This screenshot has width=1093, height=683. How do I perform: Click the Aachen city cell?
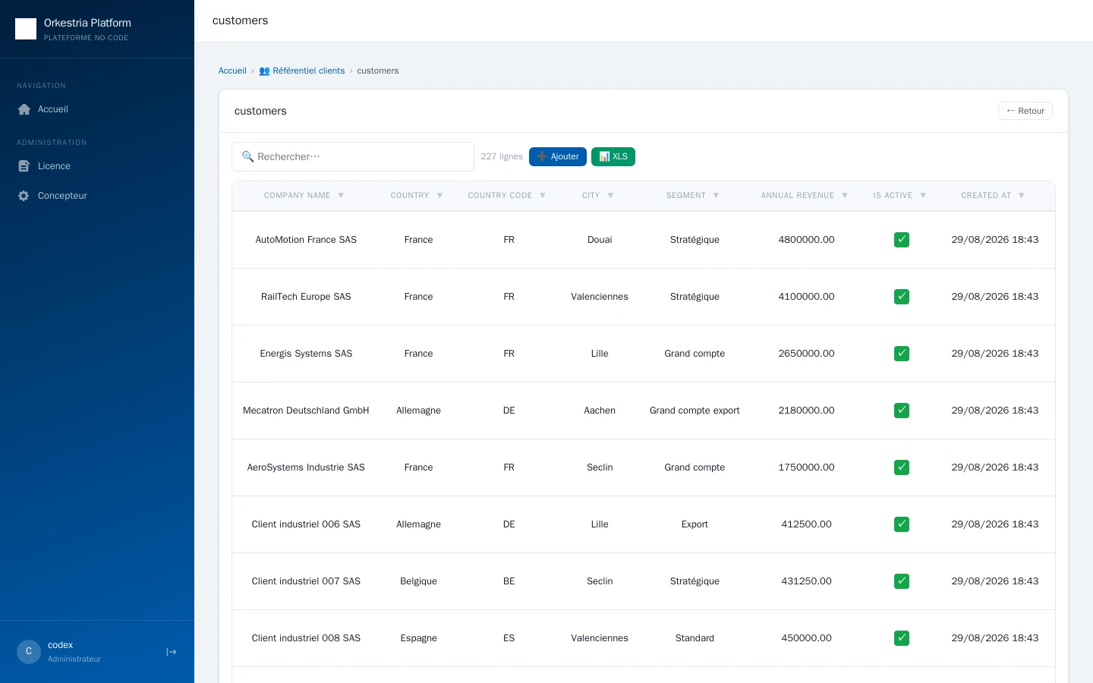(x=600, y=411)
